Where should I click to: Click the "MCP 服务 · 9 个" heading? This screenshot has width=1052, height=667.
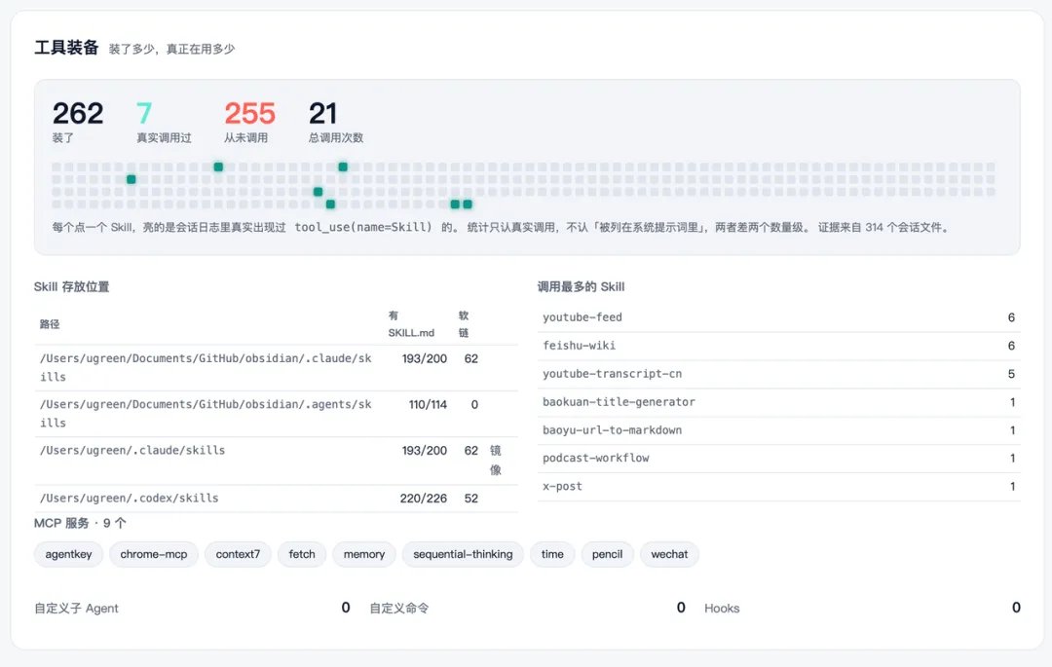coord(80,524)
